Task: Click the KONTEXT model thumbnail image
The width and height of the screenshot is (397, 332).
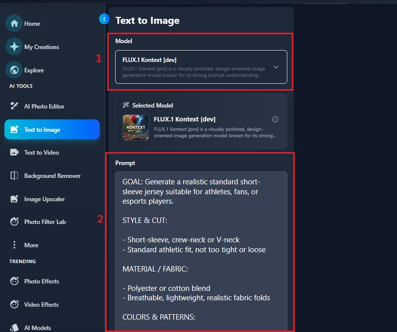Action: (x=135, y=127)
